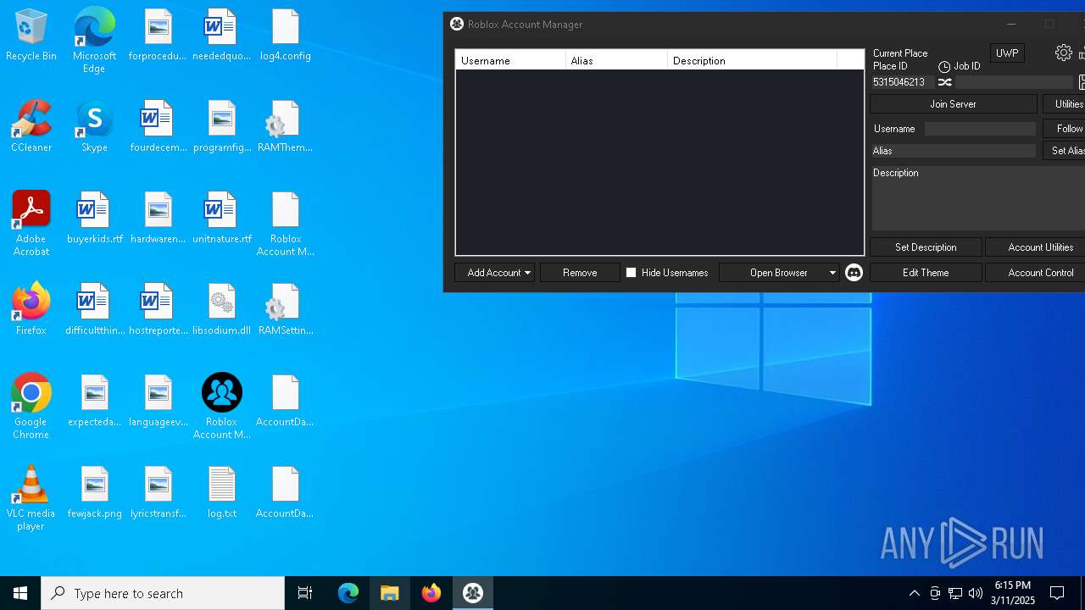Open settings gear in Roblox Account Manager
The image size is (1085, 610).
click(x=1063, y=53)
